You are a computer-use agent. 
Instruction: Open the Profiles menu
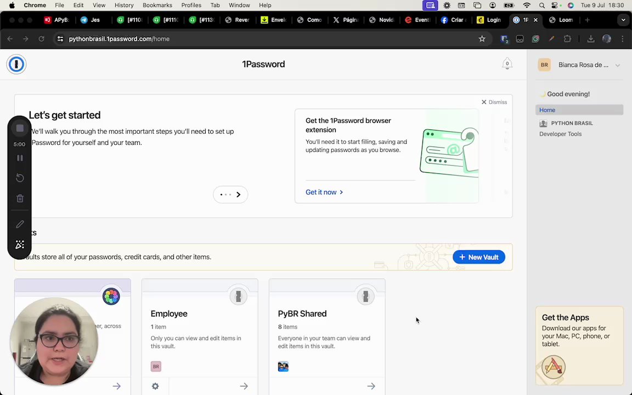[x=191, y=5]
